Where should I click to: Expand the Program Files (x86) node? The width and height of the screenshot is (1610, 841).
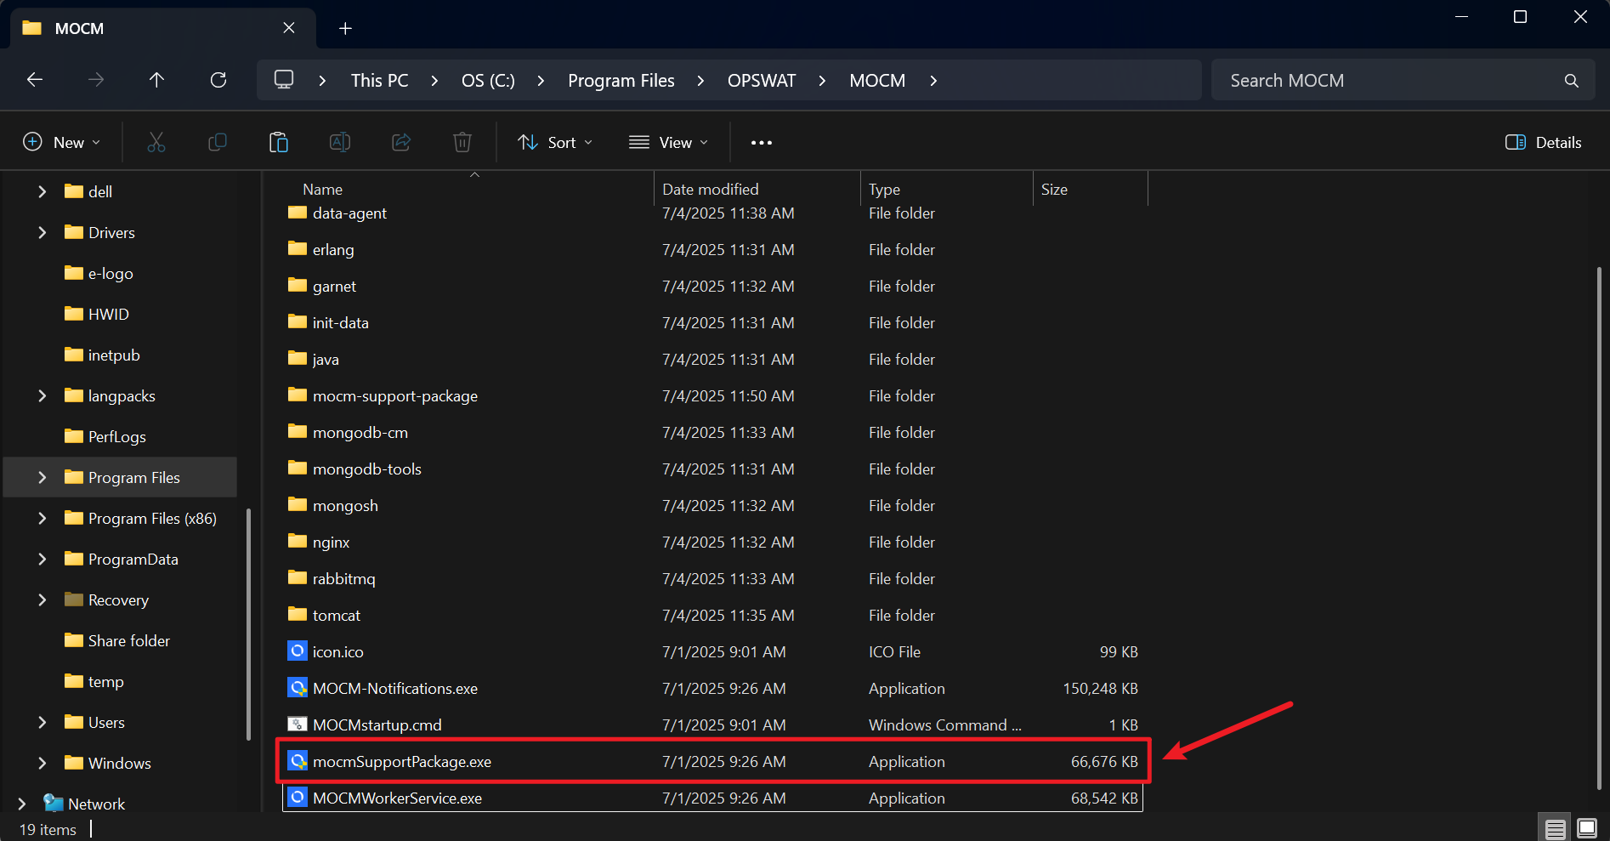tap(42, 518)
